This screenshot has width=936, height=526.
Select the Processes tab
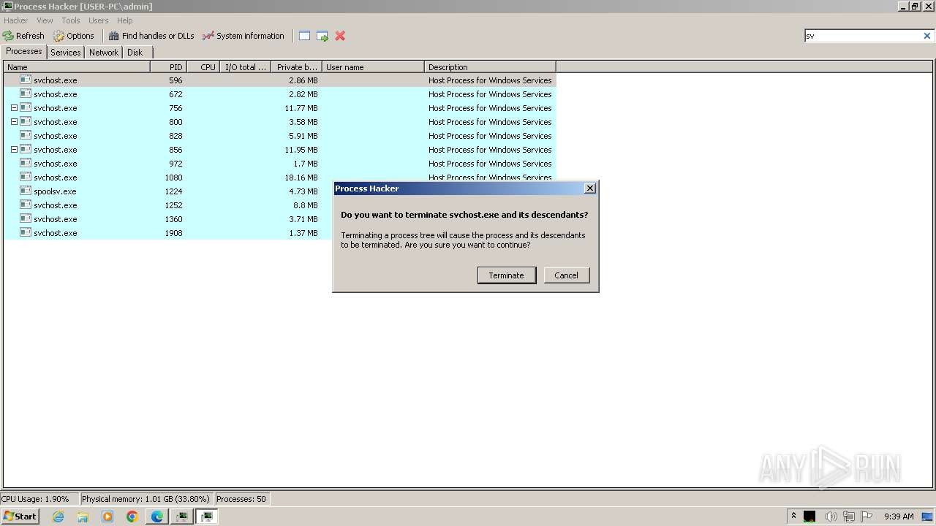[24, 51]
